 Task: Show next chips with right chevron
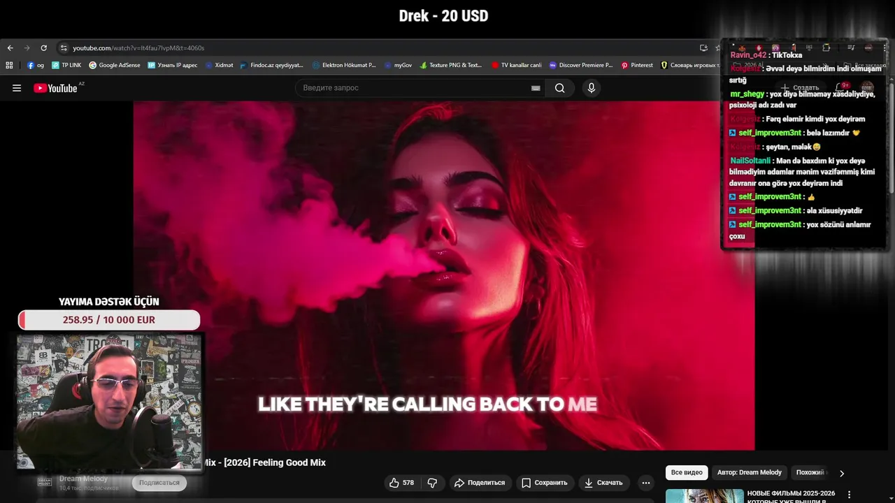[x=842, y=473]
